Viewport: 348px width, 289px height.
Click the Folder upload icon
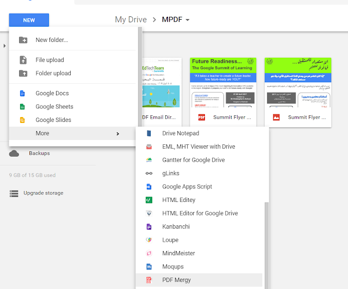pos(23,73)
